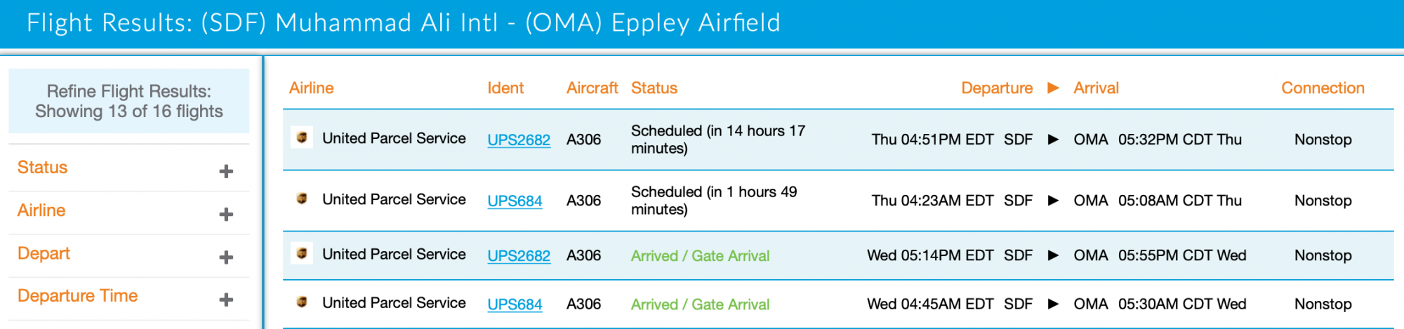
Task: Sort flights by Arrival column
Action: click(1096, 88)
